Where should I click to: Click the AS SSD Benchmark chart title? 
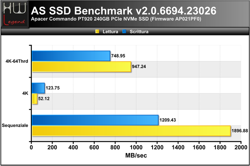pyautogui.click(x=124, y=11)
